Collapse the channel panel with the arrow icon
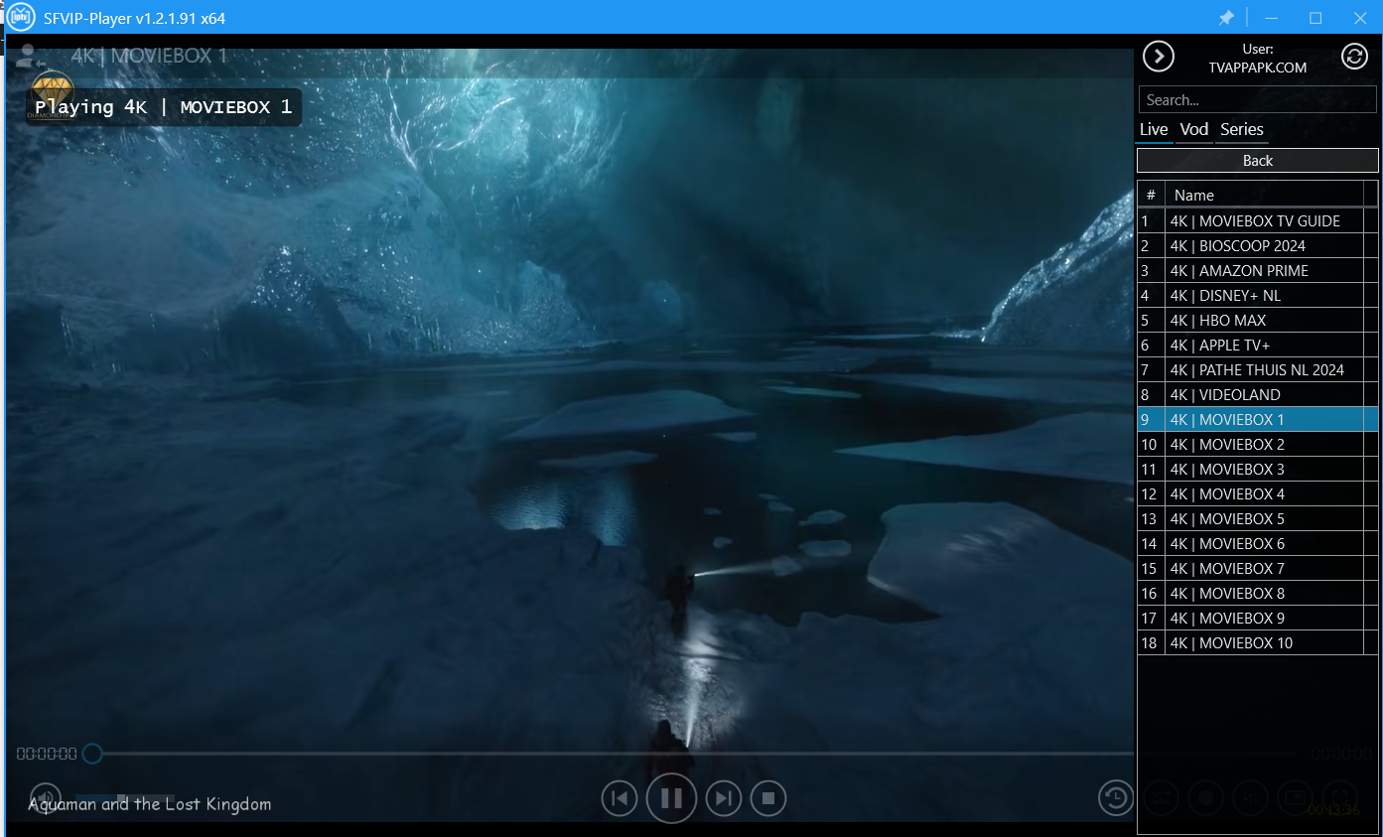Image resolution: width=1383 pixels, height=837 pixels. tap(1159, 57)
